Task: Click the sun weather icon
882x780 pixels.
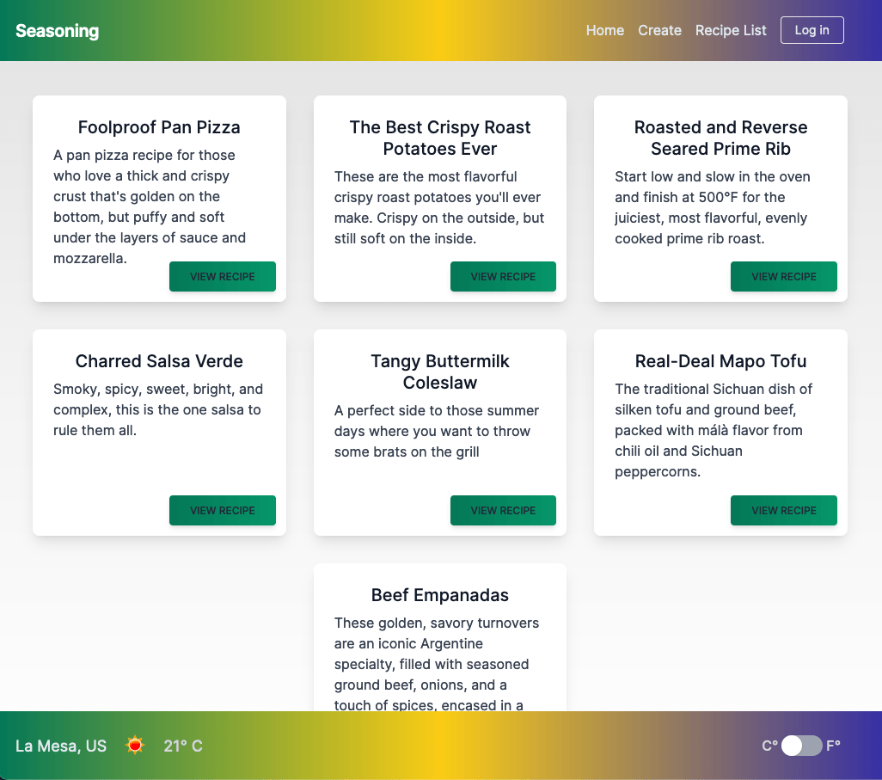Action: (x=135, y=746)
